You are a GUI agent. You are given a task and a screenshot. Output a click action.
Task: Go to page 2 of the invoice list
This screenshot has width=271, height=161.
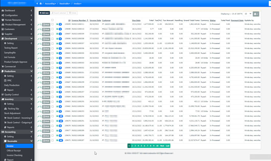coord(132,146)
